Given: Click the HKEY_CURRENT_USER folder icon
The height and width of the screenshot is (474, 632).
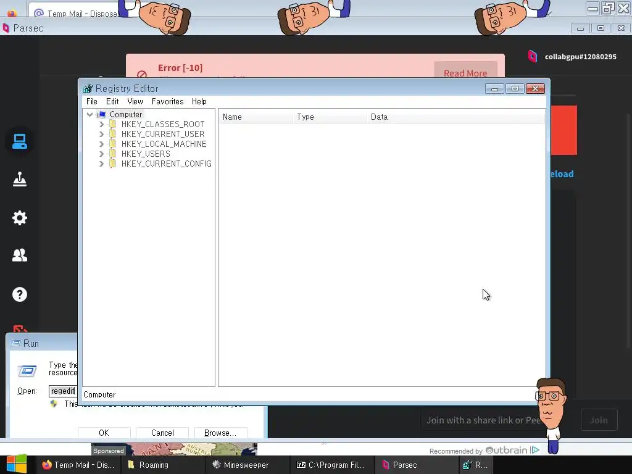Looking at the screenshot, I should click(113, 134).
